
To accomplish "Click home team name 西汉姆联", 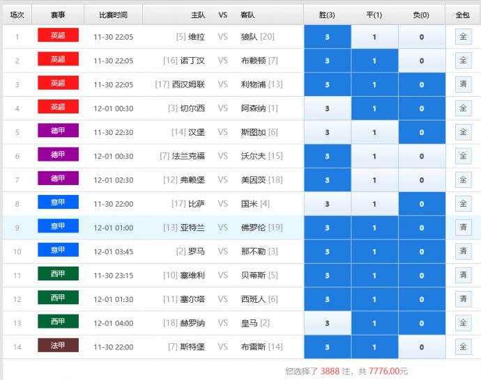I will pyautogui.click(x=188, y=84).
